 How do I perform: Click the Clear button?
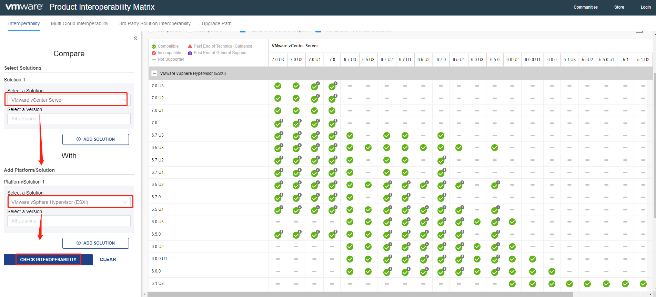point(108,259)
